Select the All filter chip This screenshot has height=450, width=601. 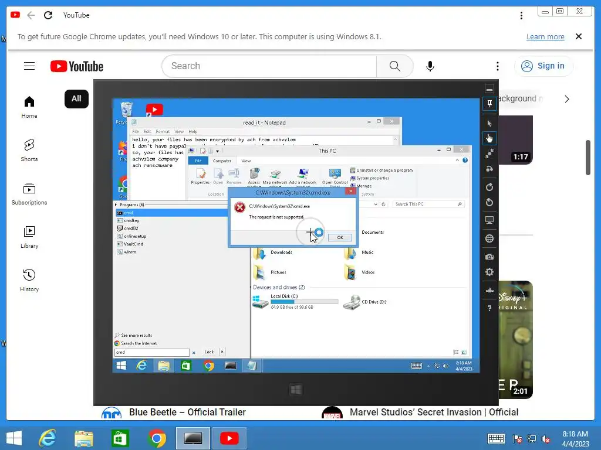tap(76, 98)
